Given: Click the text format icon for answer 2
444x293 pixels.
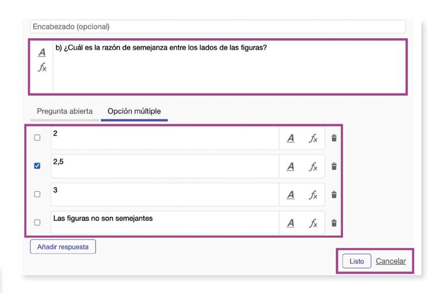Looking at the screenshot, I should click(x=291, y=138).
